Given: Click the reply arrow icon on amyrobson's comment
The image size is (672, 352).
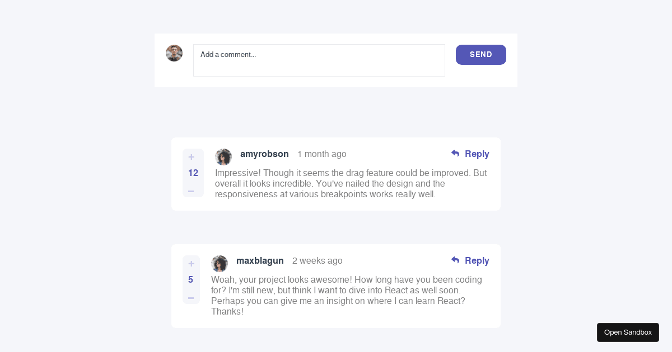Looking at the screenshot, I should tap(455, 154).
